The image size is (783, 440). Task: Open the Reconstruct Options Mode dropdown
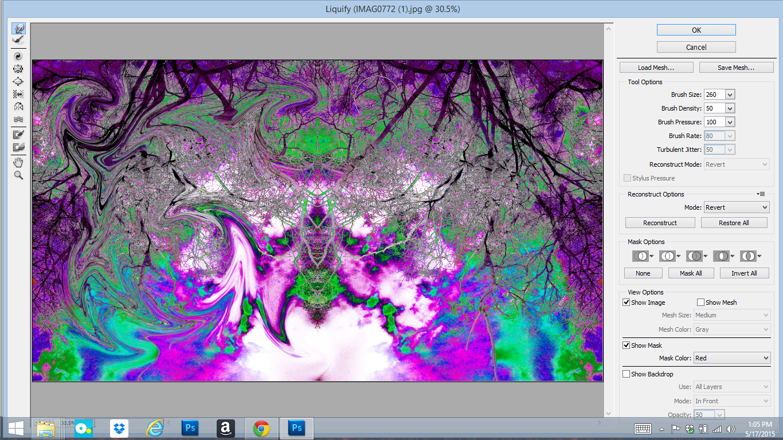click(737, 207)
